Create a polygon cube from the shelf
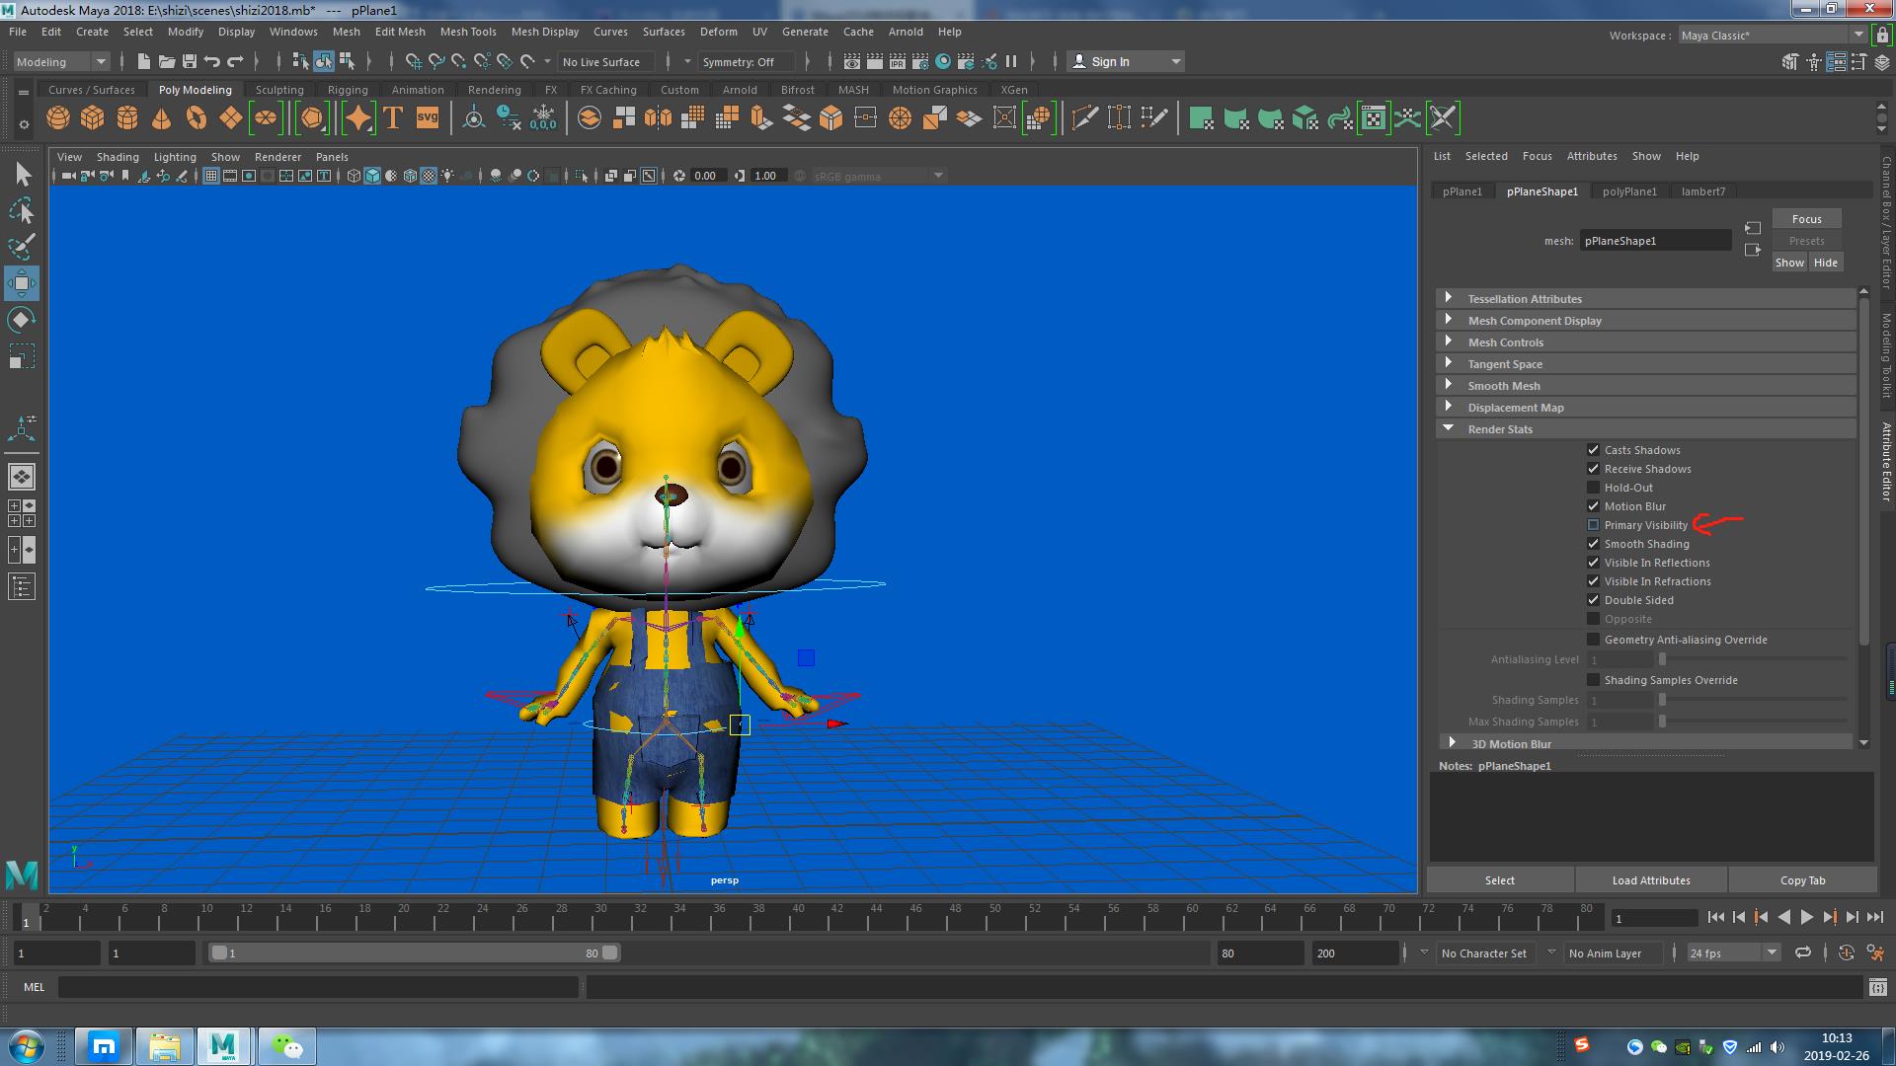Screen dimensions: 1896x1066 (93, 118)
